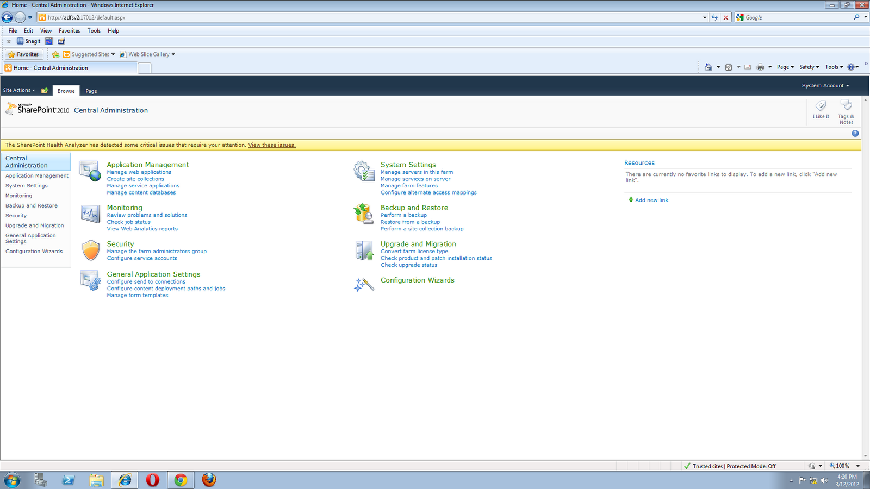Open Tags & Notes from the ribbon

846,108
